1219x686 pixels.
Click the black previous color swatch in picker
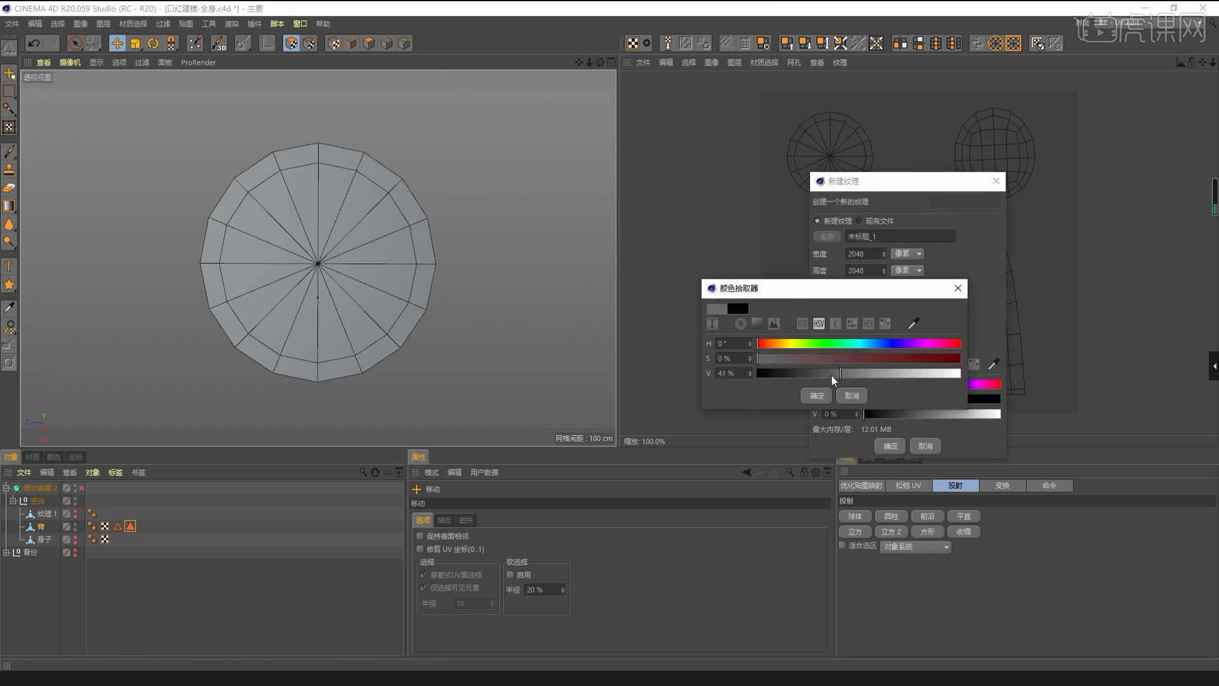(738, 309)
